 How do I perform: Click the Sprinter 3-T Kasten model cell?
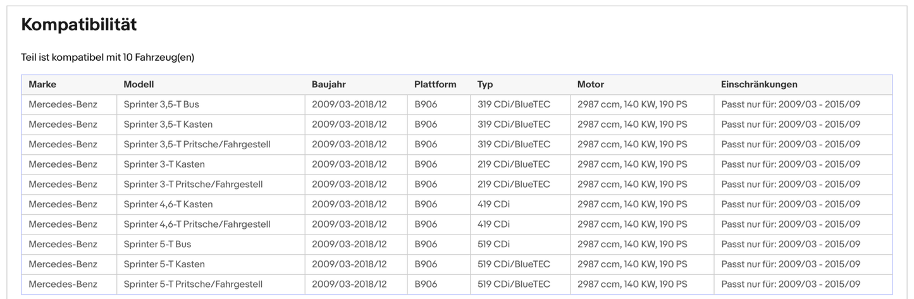(x=164, y=164)
